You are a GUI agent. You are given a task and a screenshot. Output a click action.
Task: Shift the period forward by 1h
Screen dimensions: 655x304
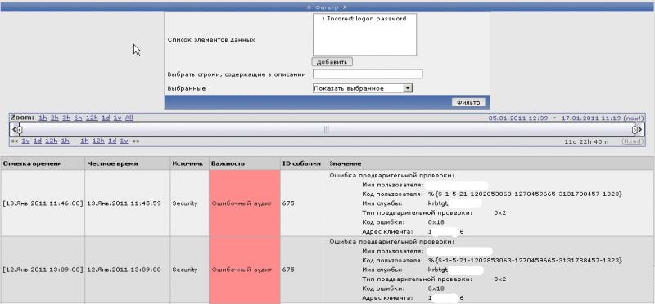pyautogui.click(x=85, y=141)
